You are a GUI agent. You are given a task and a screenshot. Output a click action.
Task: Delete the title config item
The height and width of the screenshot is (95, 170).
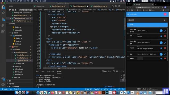[x=165, y=36]
